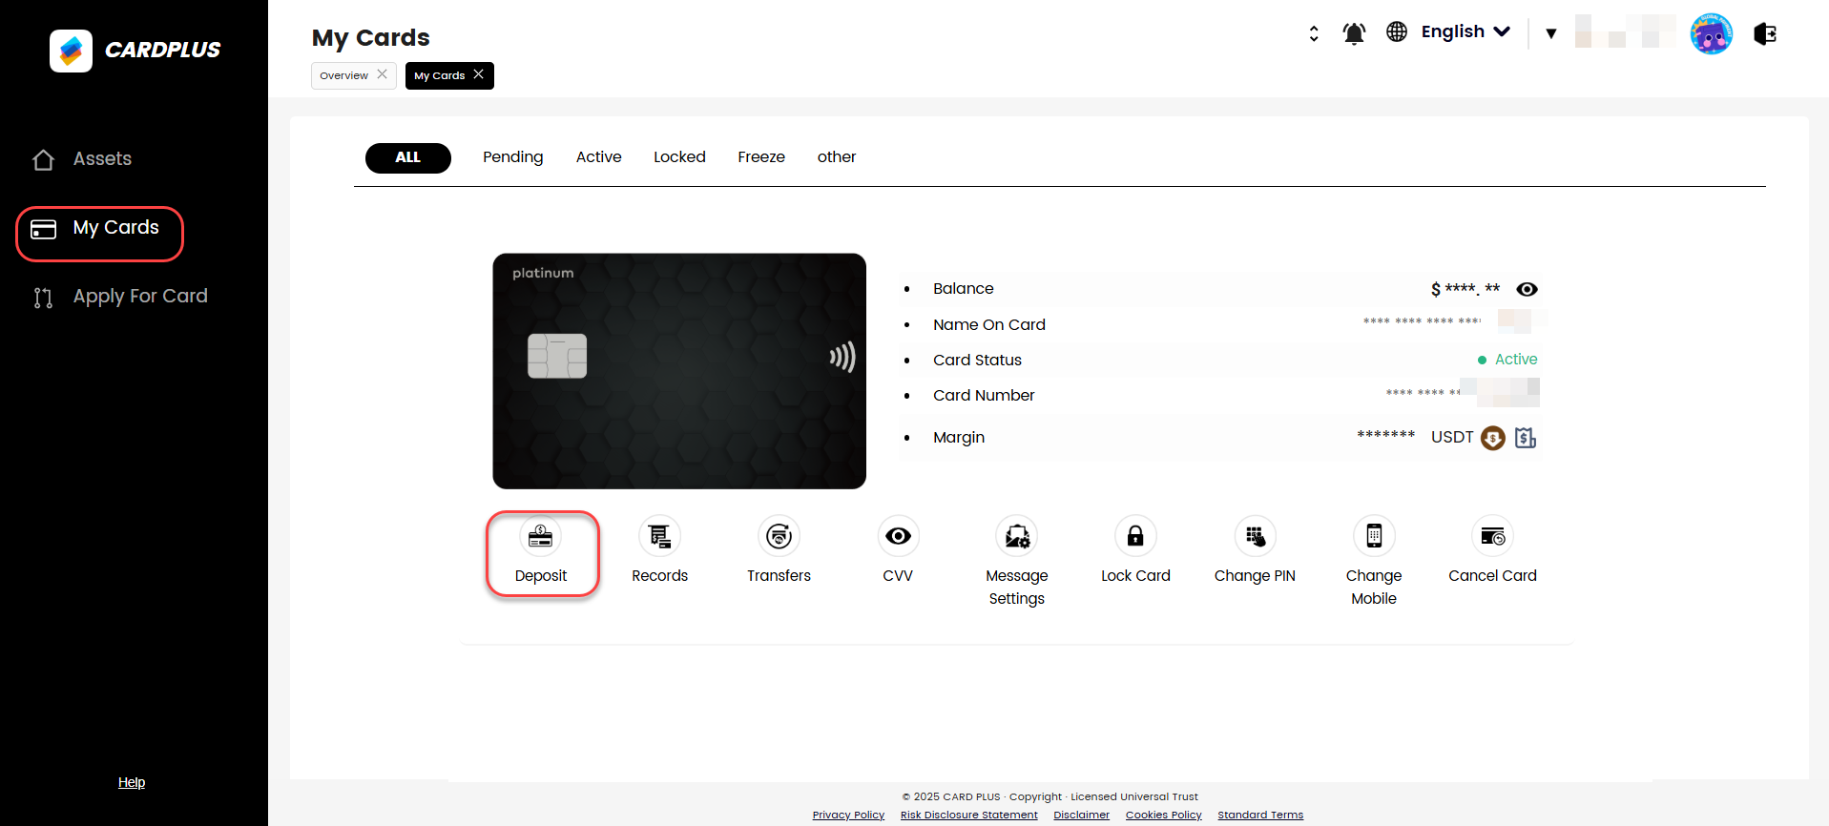The width and height of the screenshot is (1829, 826).
Task: Go to Apply For Card in sidebar
Action: point(139,297)
